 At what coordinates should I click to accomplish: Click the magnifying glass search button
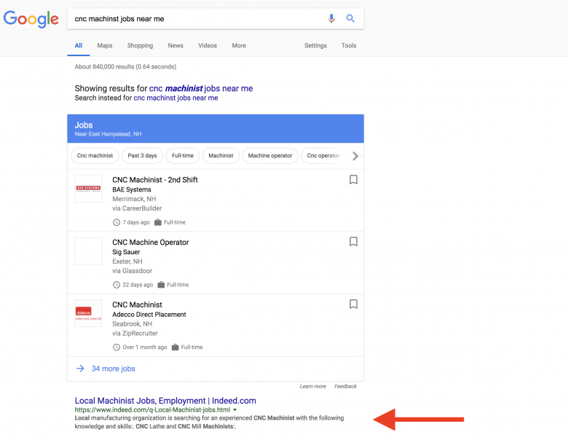pos(350,18)
